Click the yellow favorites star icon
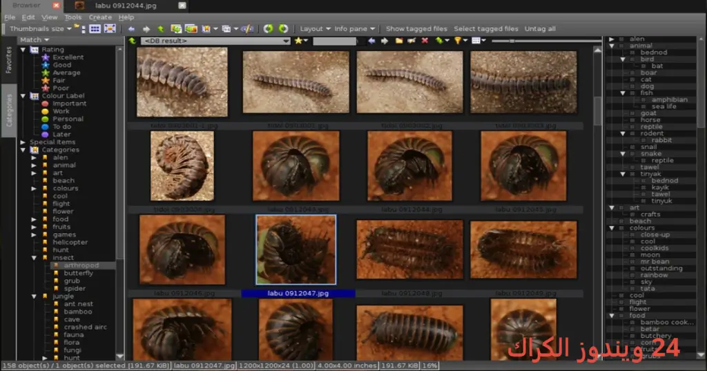Image resolution: width=707 pixels, height=371 pixels. pos(298,41)
